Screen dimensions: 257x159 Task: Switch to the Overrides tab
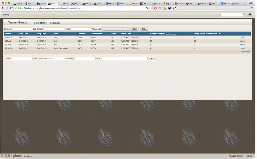point(55,23)
